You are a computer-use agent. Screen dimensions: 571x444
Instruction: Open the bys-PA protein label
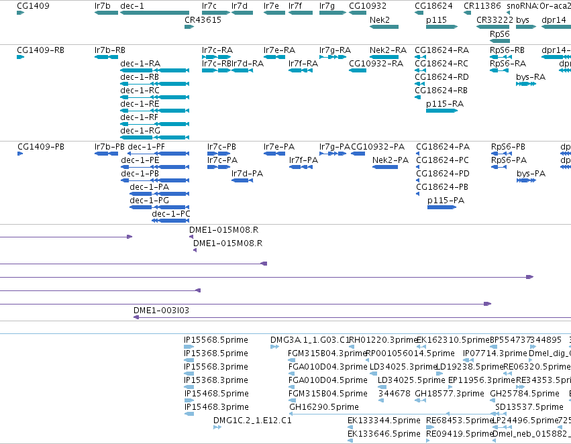tap(531, 174)
